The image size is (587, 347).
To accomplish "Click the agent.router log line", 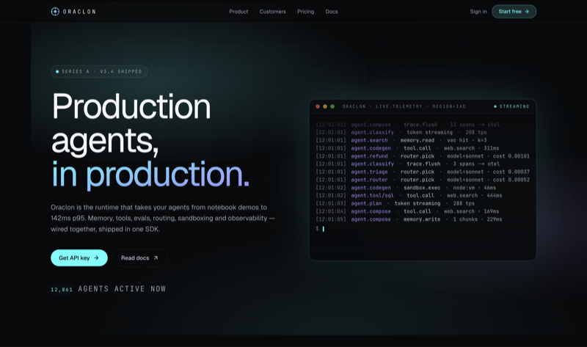I will coord(423,180).
